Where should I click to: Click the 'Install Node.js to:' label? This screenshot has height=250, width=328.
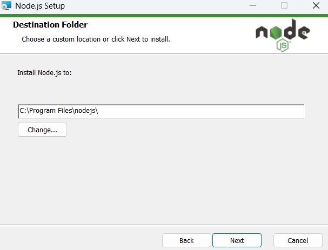click(44, 73)
